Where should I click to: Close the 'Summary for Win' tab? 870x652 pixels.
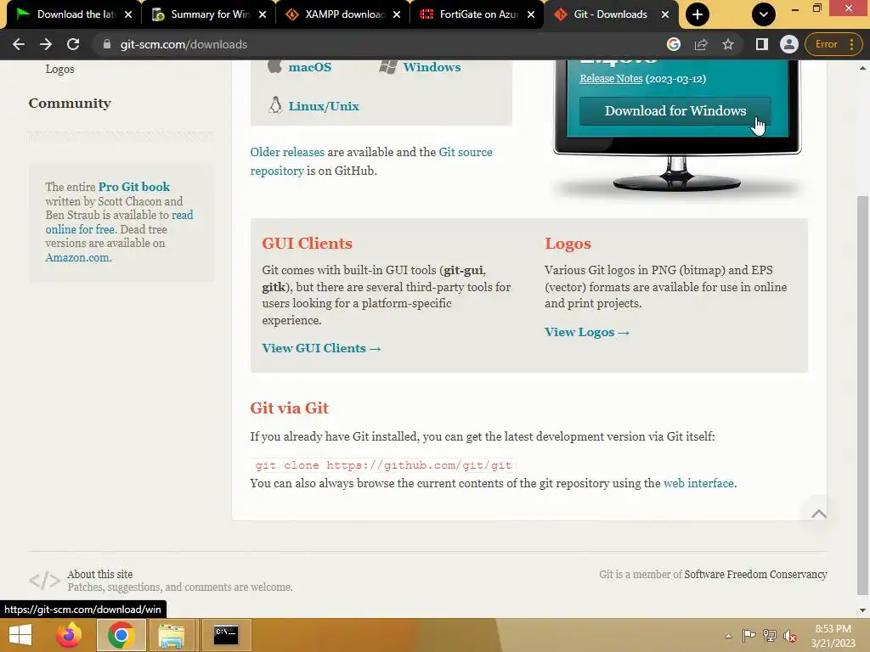[263, 14]
